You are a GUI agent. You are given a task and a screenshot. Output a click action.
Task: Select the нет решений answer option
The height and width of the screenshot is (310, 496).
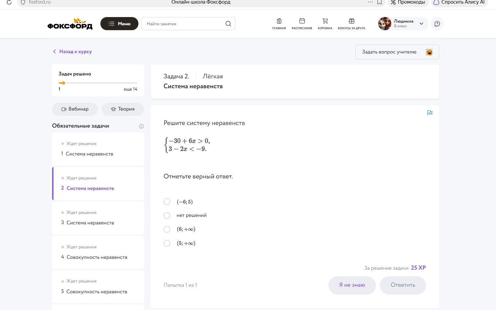pos(167,216)
